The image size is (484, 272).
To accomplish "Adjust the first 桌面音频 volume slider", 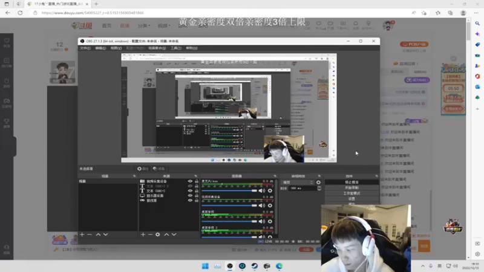I will [229, 221].
